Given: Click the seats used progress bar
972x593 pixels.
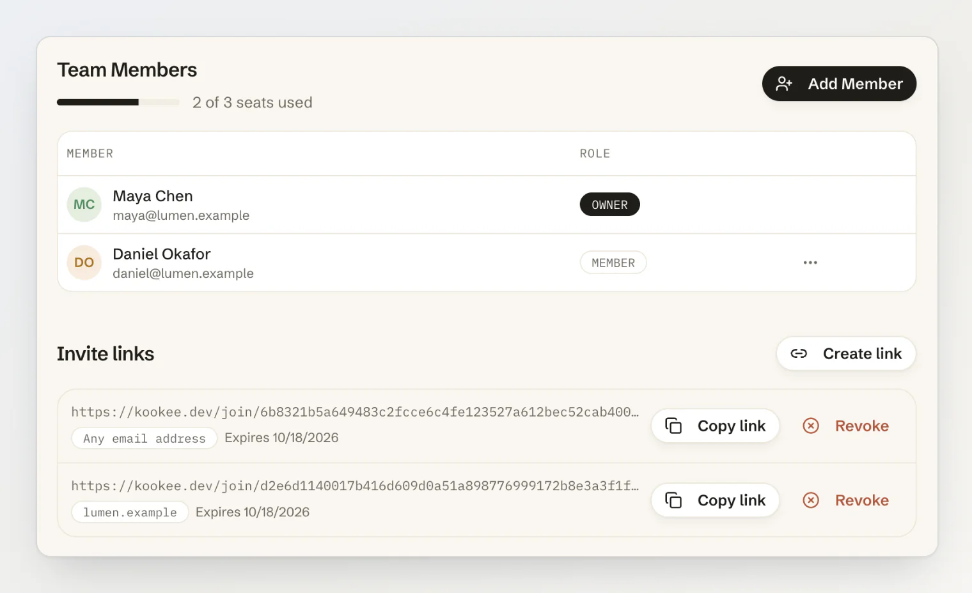Looking at the screenshot, I should click(118, 102).
